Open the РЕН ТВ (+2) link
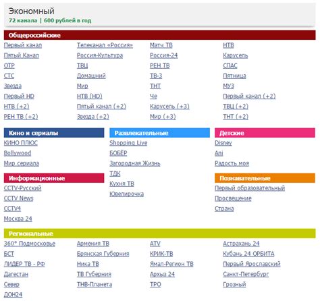 21,117
